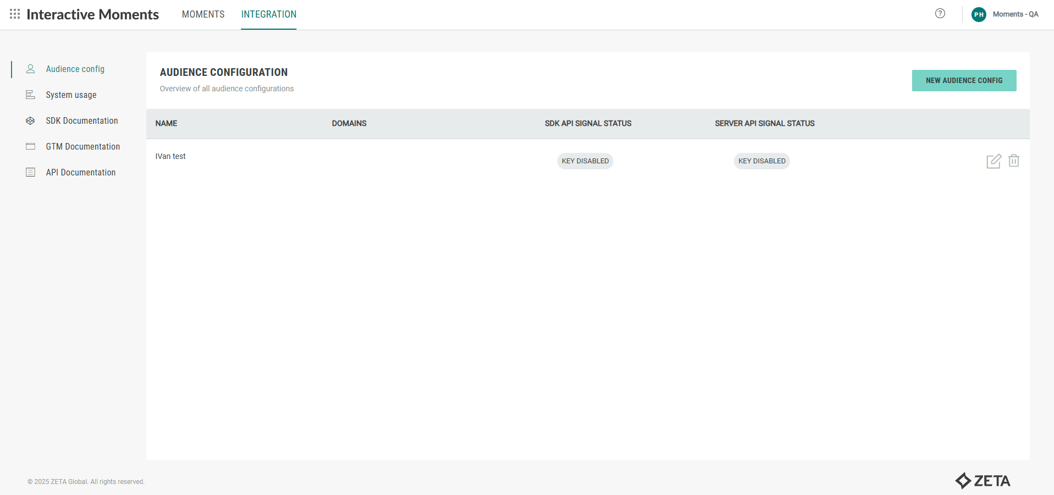Switch to the Moments tab

(203, 14)
